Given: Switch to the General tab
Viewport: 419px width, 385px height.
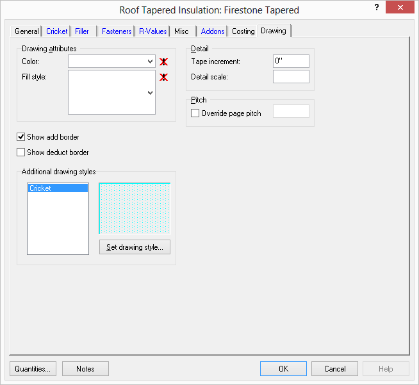Looking at the screenshot, I should [27, 31].
